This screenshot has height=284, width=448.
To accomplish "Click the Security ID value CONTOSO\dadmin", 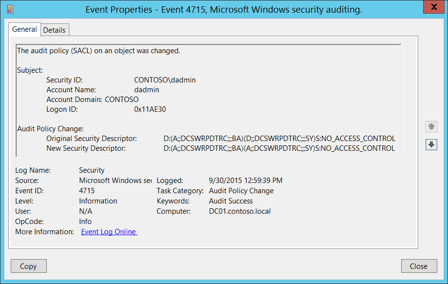I will coord(165,80).
